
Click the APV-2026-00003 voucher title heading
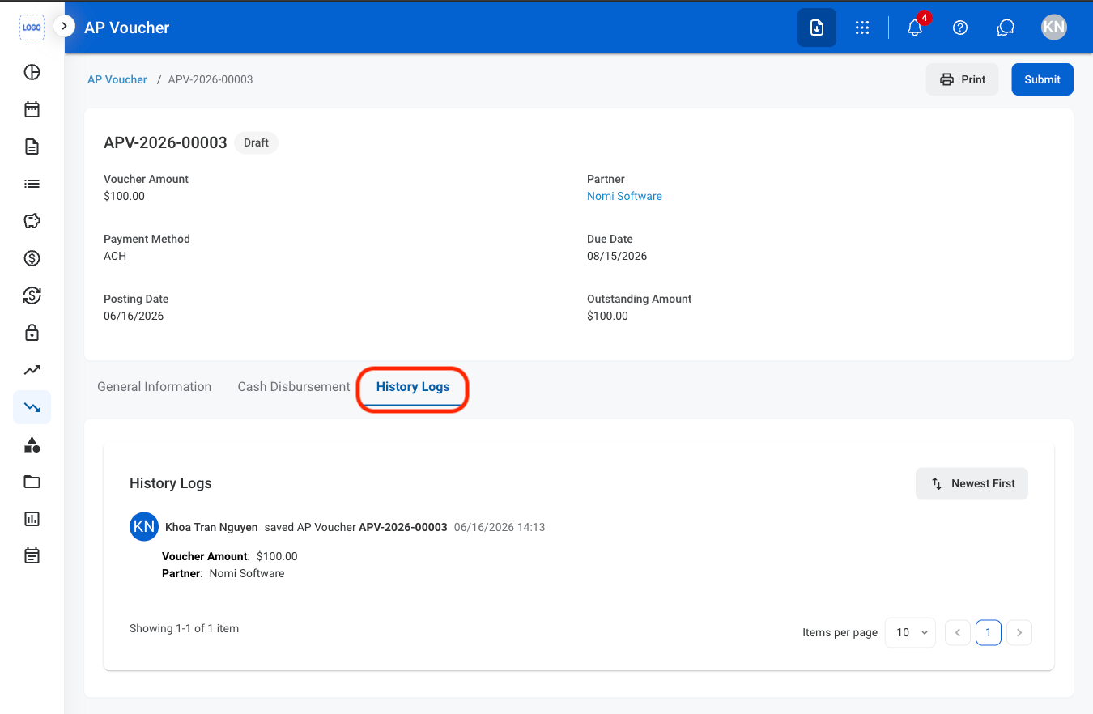[x=165, y=142]
